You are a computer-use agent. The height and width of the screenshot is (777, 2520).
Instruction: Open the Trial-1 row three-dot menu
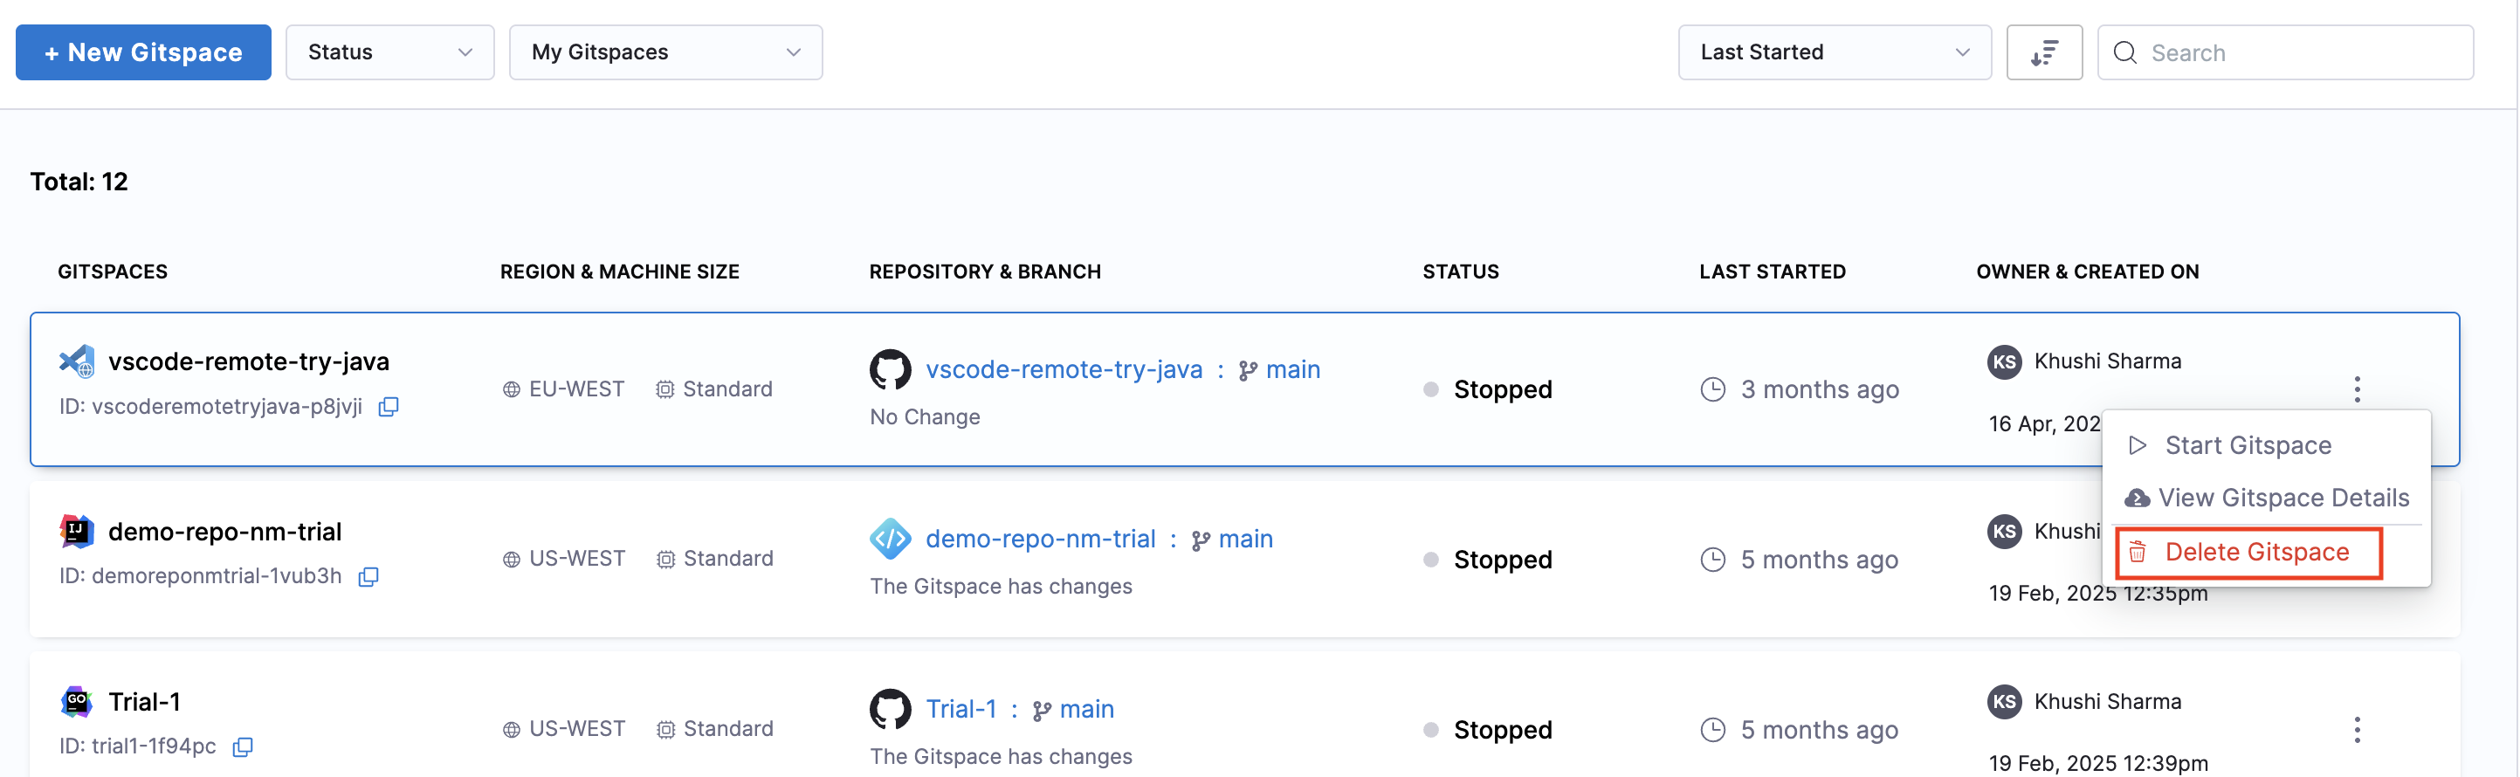point(2357,729)
